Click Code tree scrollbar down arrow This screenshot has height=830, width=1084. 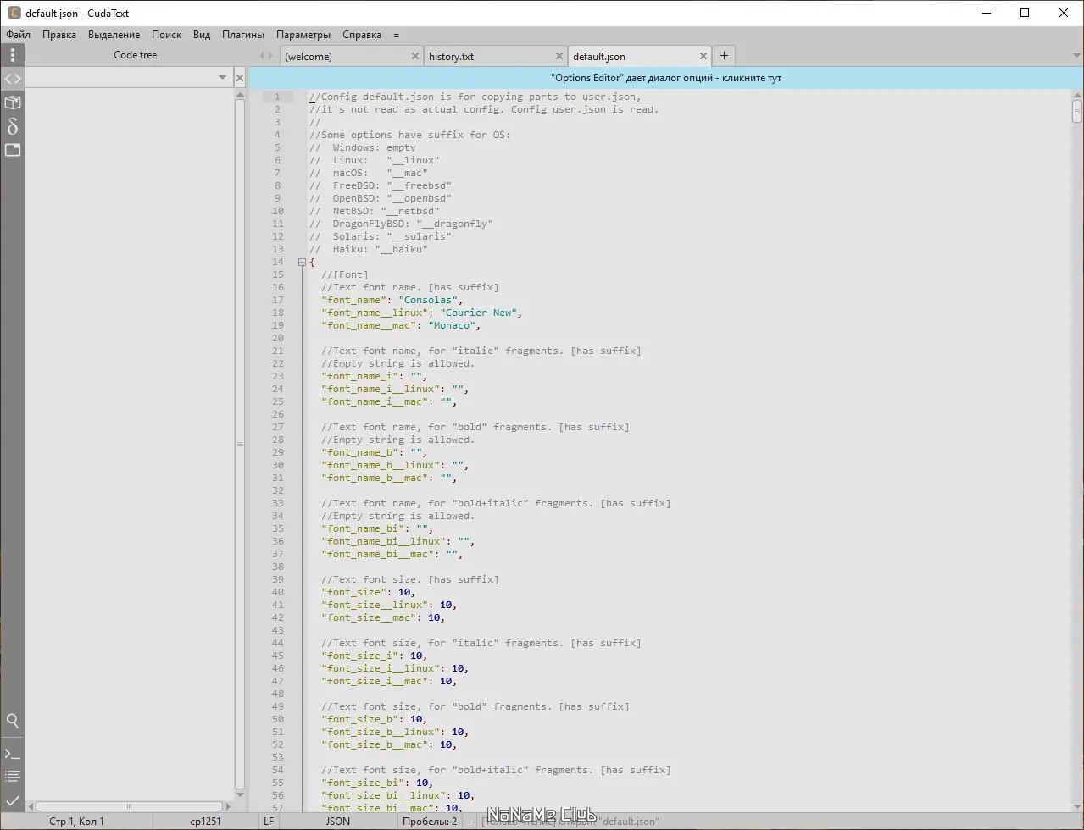coord(240,795)
